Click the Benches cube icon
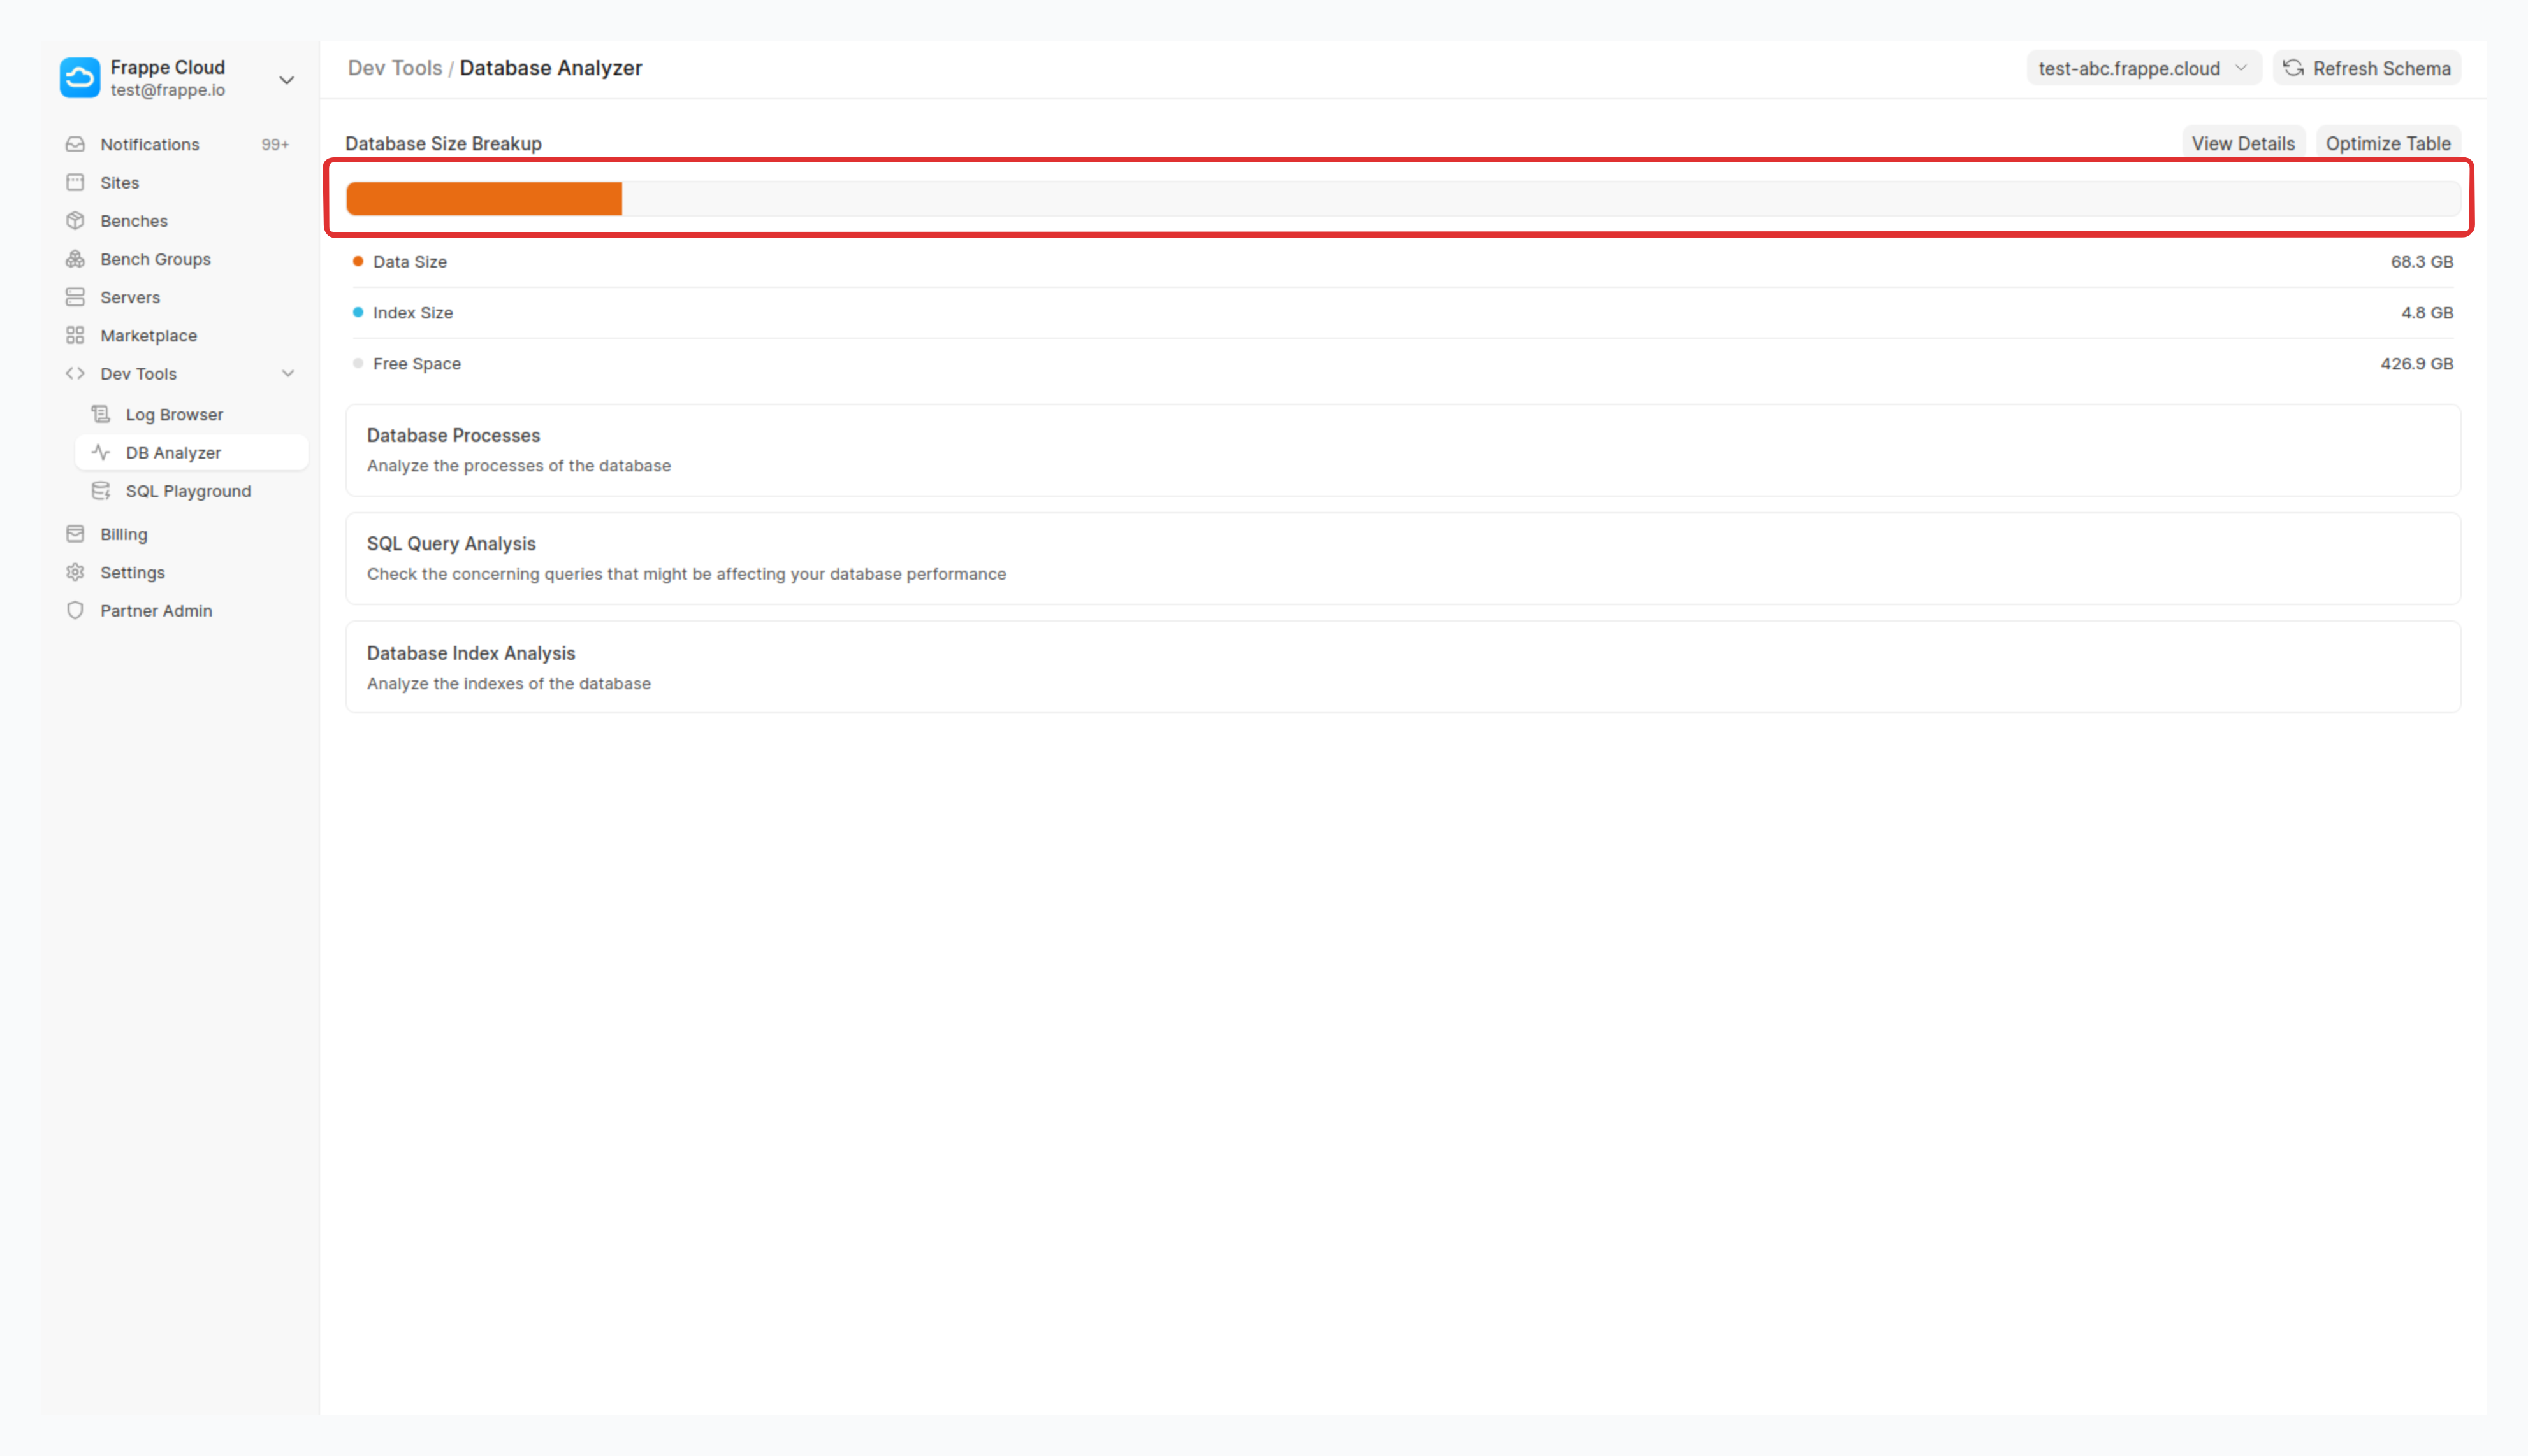Image resolution: width=2528 pixels, height=1456 pixels. click(75, 220)
